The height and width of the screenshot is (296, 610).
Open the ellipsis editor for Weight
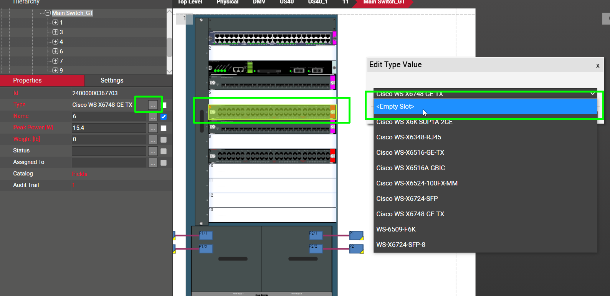[153, 139]
